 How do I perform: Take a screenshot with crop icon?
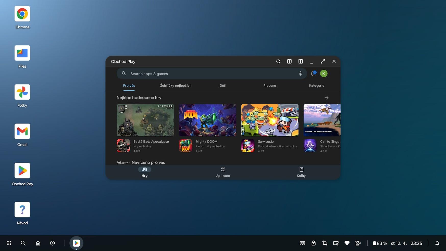click(325, 243)
